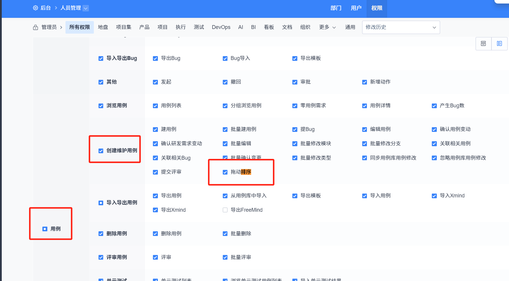Open the 部门 tab
This screenshot has height=281, width=509.
pyautogui.click(x=336, y=8)
